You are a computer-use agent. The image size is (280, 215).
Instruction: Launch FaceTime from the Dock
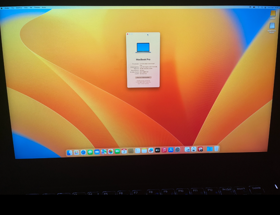pos(117,151)
